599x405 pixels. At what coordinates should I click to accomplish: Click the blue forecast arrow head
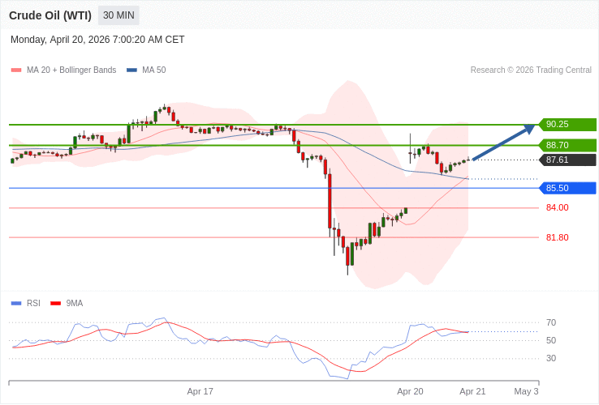pos(529,128)
